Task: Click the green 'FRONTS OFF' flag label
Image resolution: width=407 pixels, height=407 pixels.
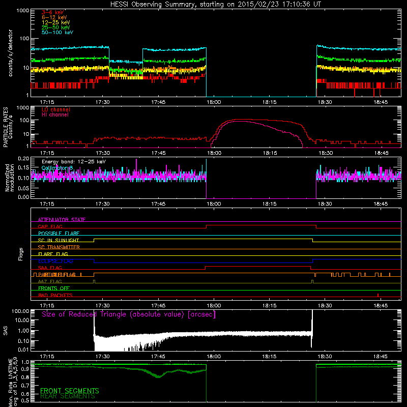Action: [54, 288]
